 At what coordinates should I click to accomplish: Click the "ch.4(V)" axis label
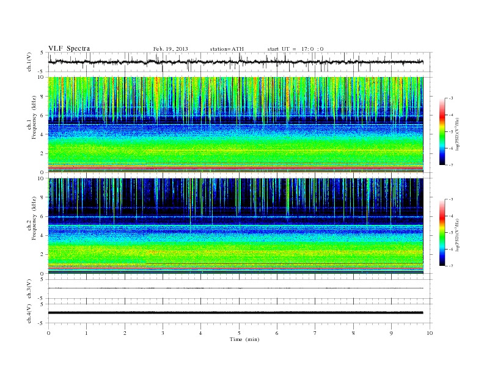[29, 313]
